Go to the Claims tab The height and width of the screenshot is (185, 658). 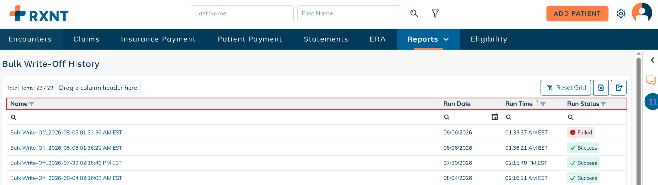click(x=86, y=39)
